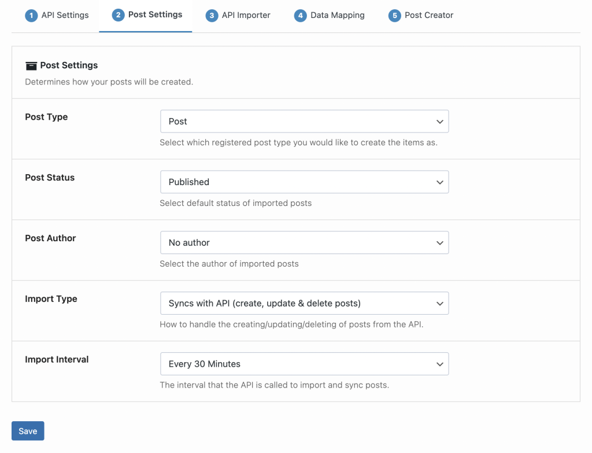Expand the Every 30 Minutes interval selector
592x453 pixels.
click(x=305, y=364)
